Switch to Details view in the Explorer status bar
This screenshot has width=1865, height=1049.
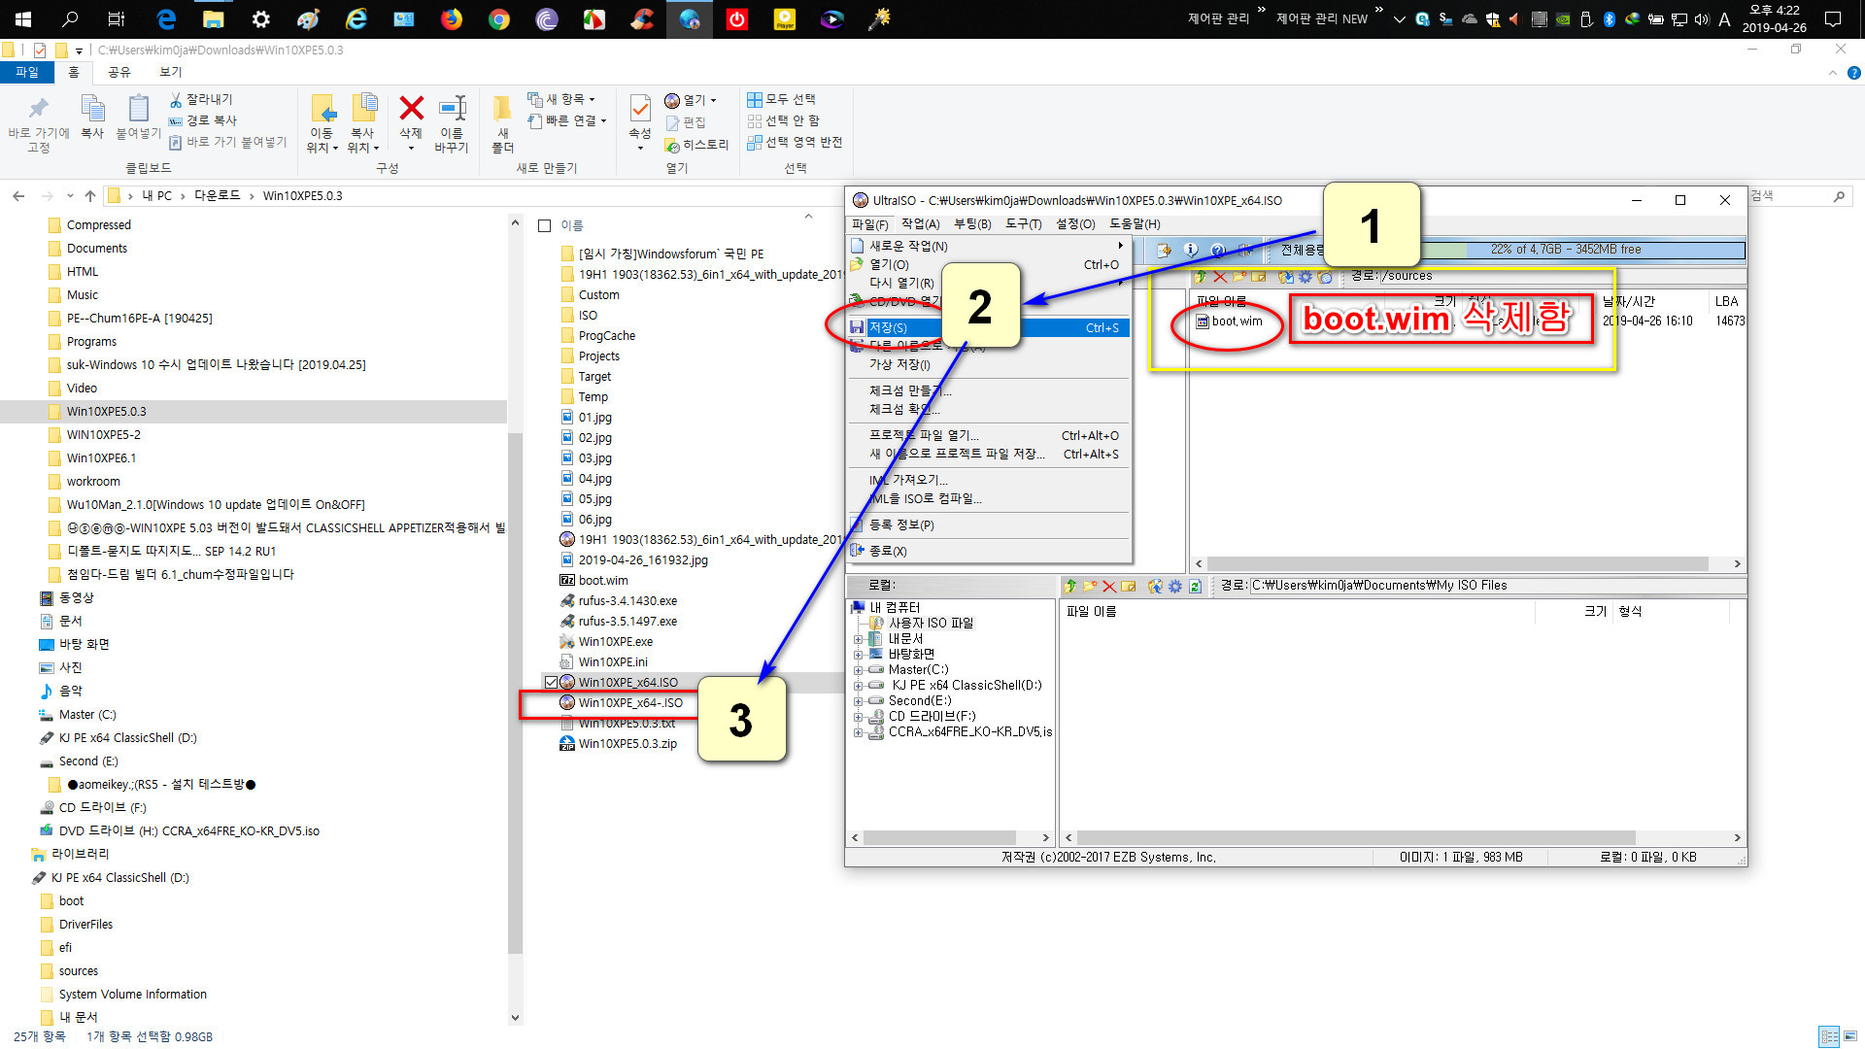[1829, 1036]
